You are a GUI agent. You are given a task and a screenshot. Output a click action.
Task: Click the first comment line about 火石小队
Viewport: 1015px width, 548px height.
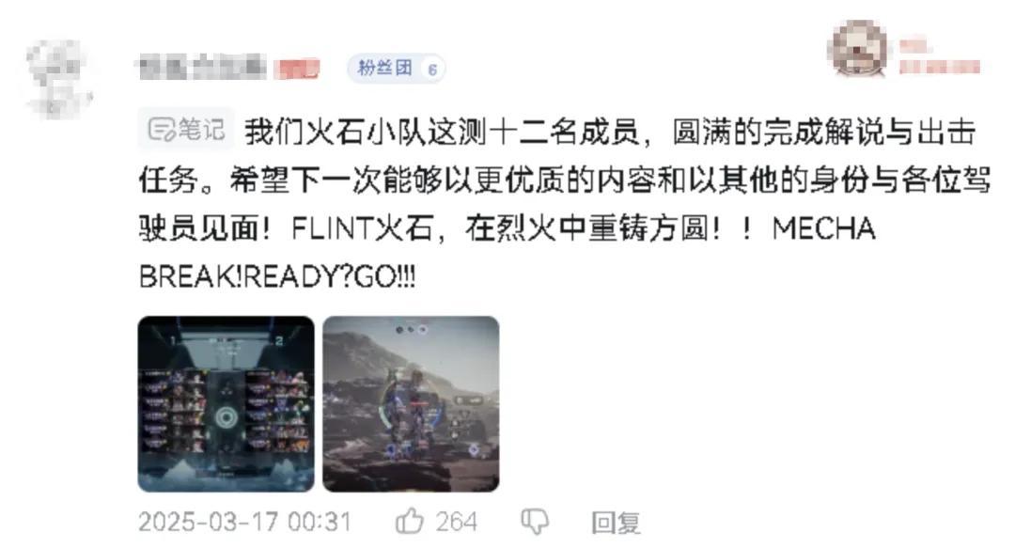(x=610, y=133)
